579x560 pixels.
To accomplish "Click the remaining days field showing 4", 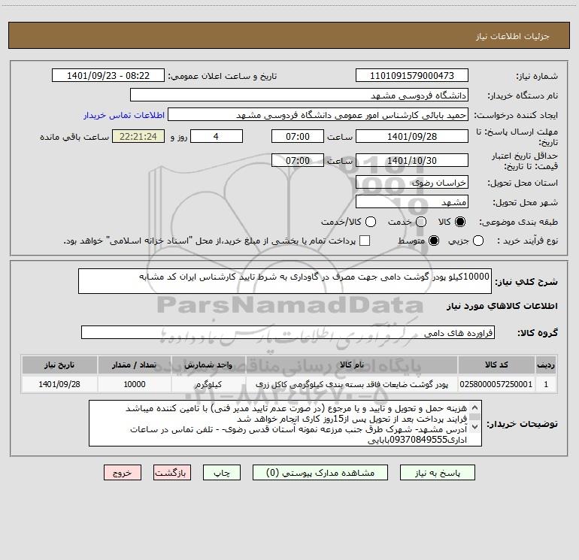I will (217, 136).
